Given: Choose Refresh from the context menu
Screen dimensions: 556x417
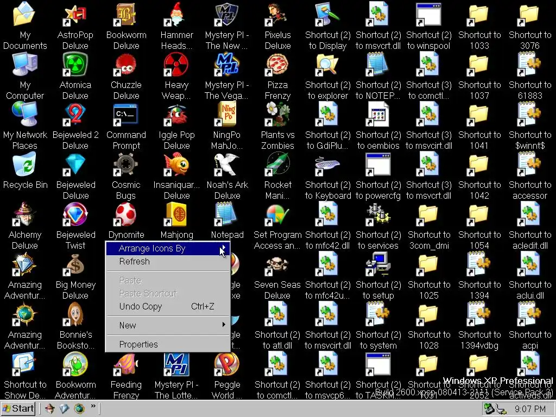Looking at the screenshot, I should (x=168, y=262).
